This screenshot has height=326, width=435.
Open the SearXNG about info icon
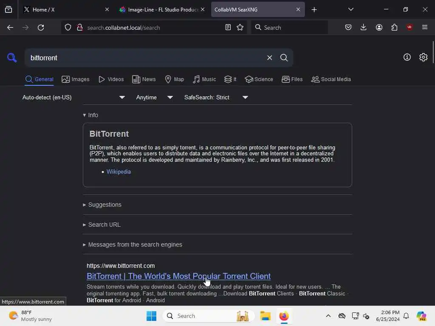point(407,57)
